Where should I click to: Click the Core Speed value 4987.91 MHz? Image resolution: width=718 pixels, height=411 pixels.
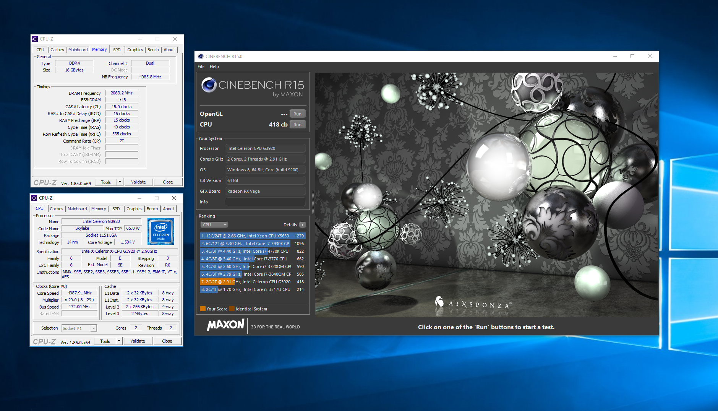(x=79, y=293)
